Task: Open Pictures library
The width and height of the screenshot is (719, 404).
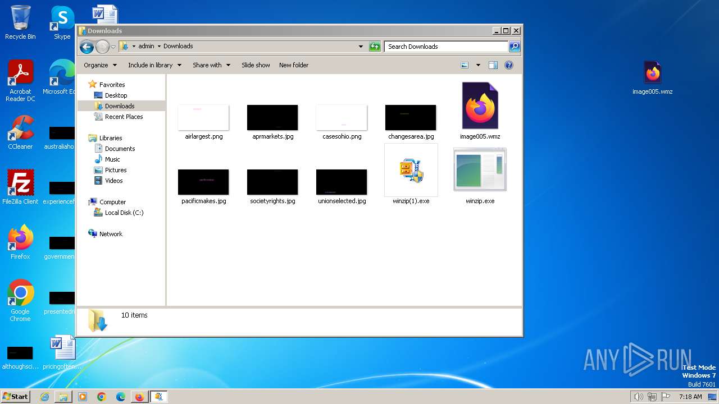Action: pyautogui.click(x=116, y=170)
